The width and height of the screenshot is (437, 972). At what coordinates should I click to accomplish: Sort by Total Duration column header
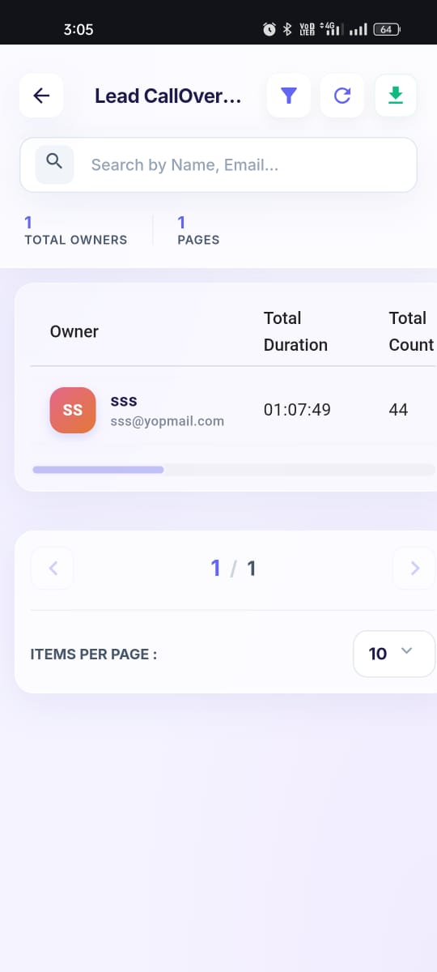coord(295,331)
